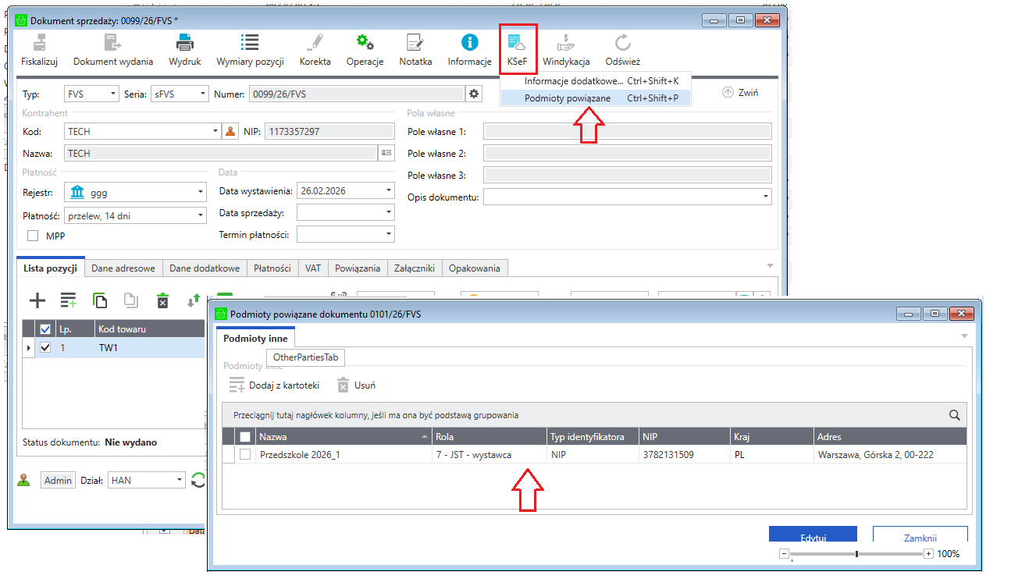Open Dokument wydania from the toolbar
1036x579 pixels.
[113, 44]
